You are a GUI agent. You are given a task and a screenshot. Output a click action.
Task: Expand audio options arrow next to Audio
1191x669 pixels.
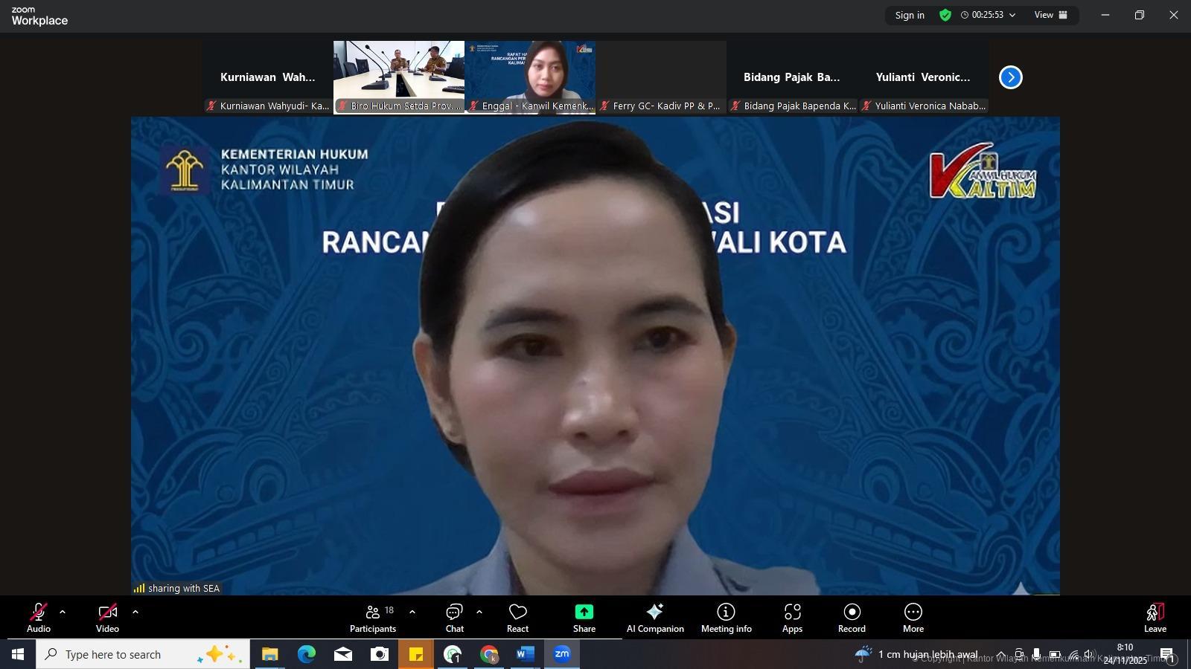[63, 613]
